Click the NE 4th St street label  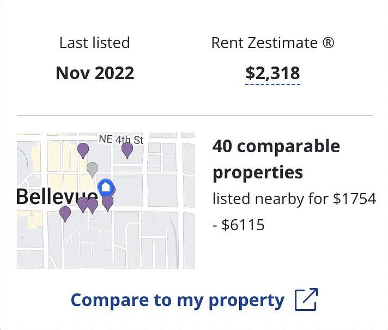tap(121, 139)
